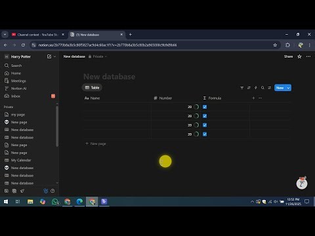Go back in browser history
The image size is (315, 236).
point(5,45)
